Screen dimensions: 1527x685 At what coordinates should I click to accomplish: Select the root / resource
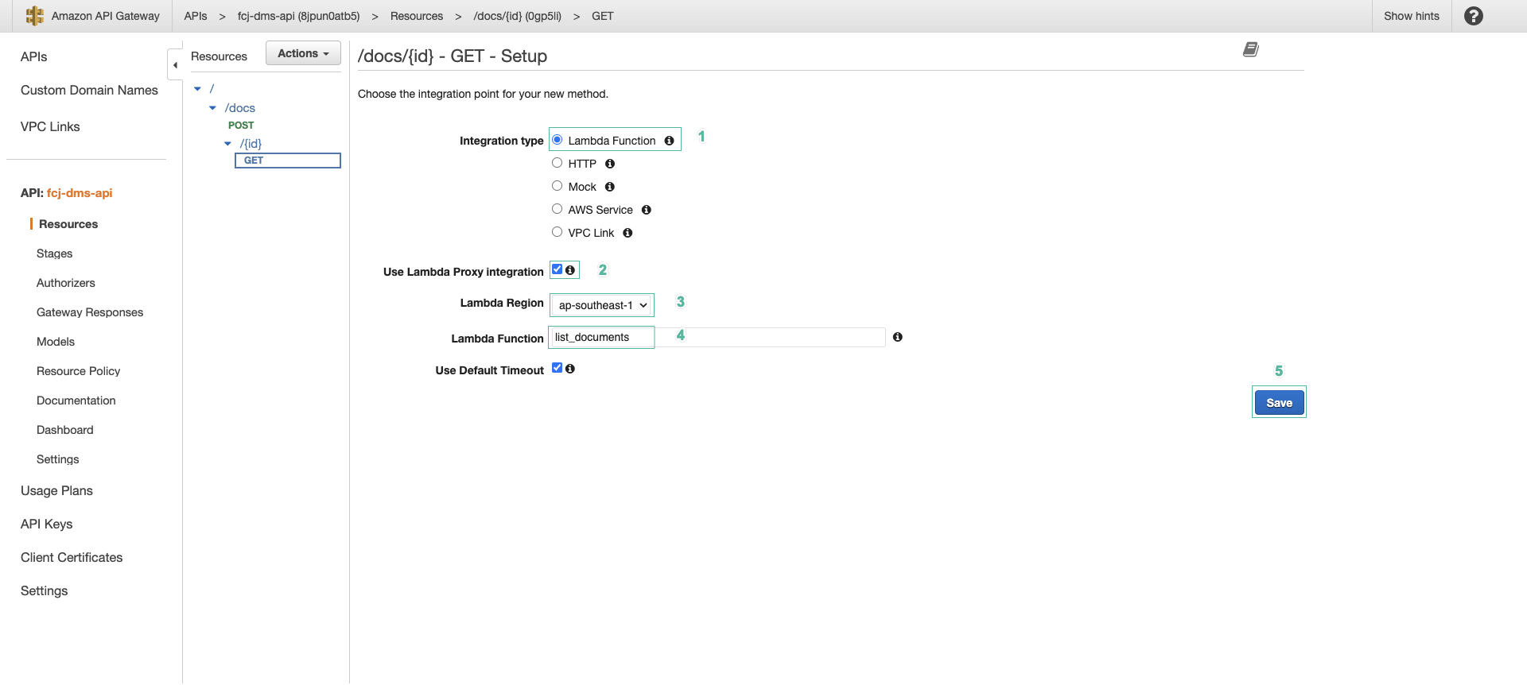(x=212, y=89)
